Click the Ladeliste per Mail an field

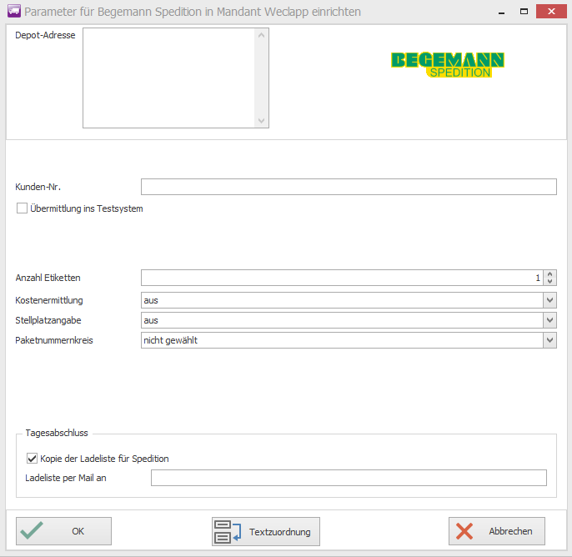tap(349, 478)
